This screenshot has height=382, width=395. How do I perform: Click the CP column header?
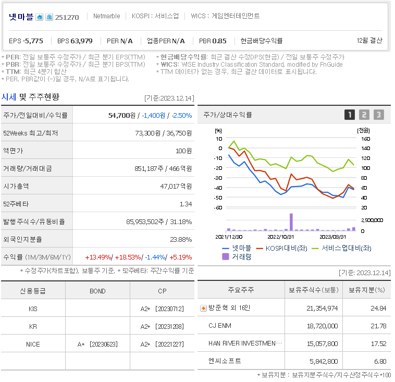click(162, 291)
